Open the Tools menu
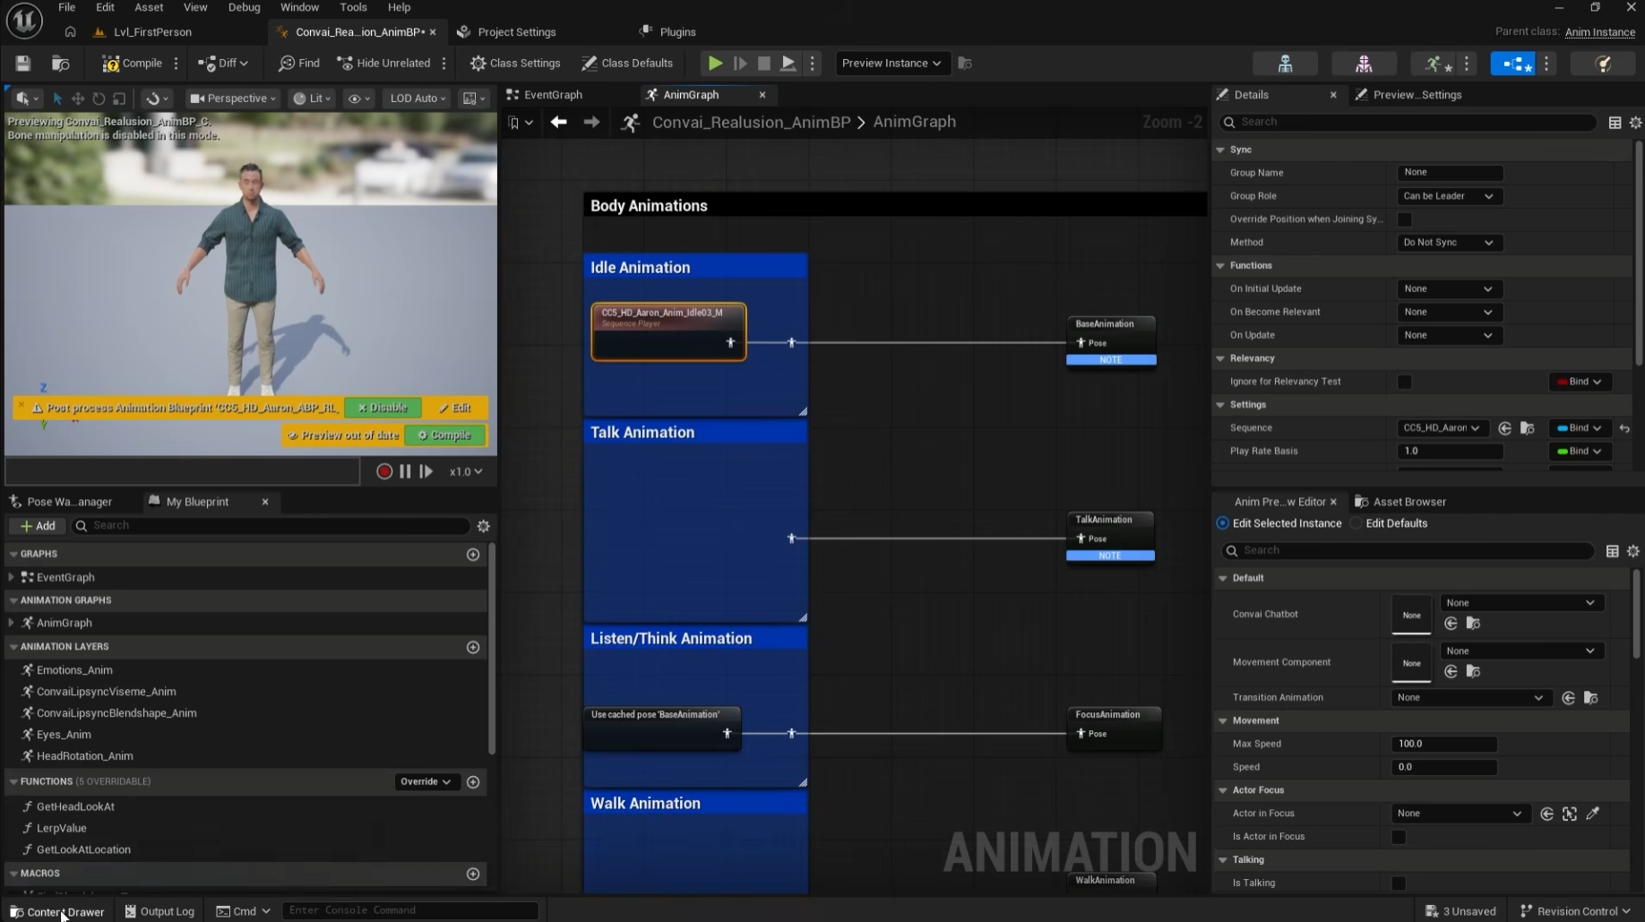 pos(353,7)
